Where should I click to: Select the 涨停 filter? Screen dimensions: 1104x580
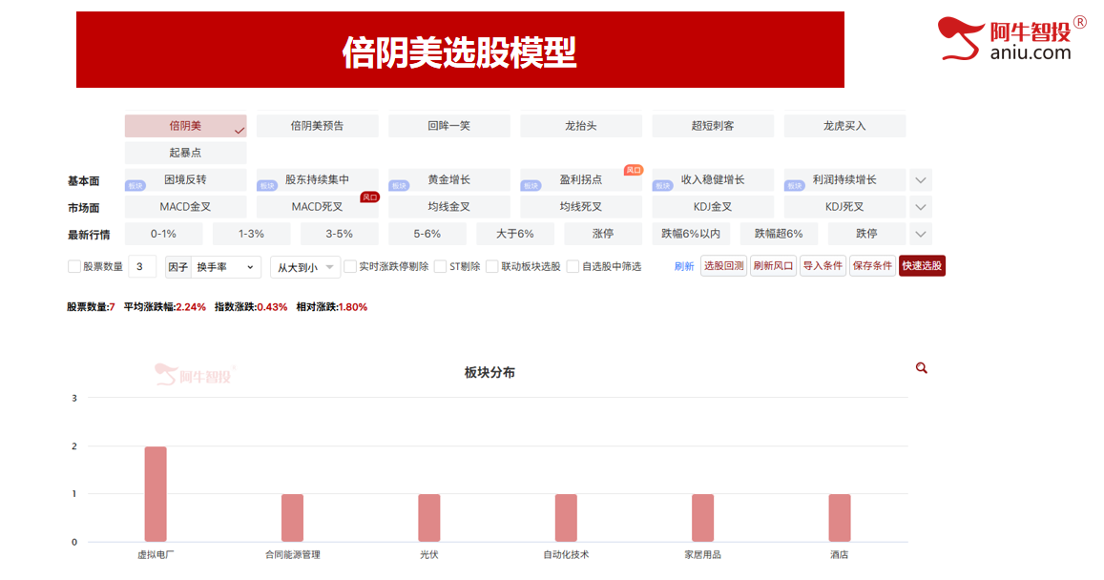click(603, 234)
